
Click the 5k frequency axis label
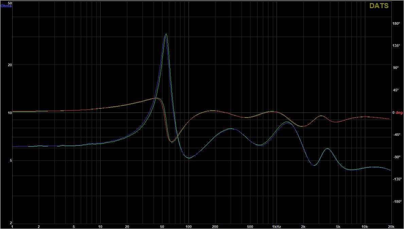coord(338,226)
